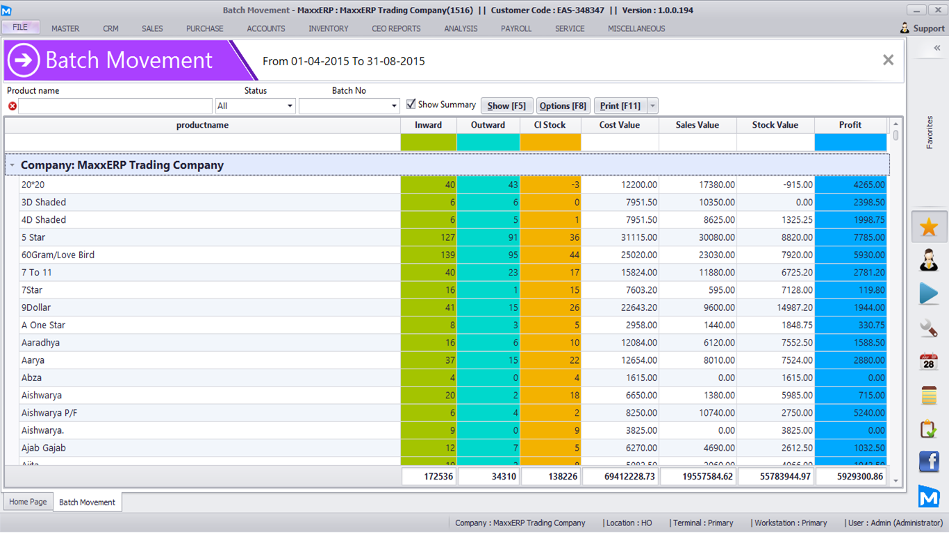949x533 pixels.
Task: Click in the Product name input field
Action: (115, 106)
